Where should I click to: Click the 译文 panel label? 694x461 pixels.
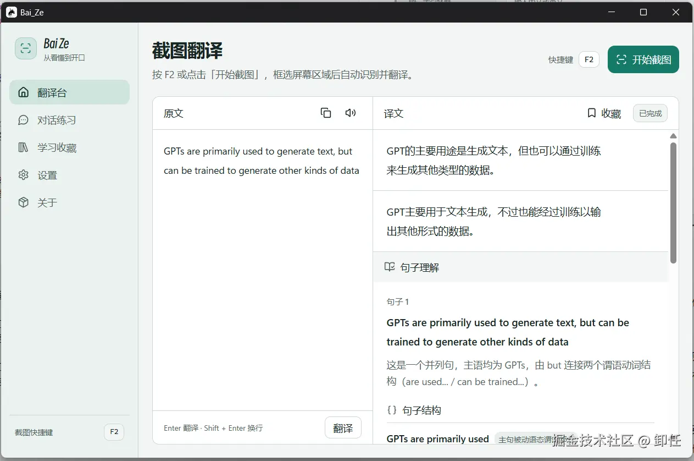coord(393,113)
